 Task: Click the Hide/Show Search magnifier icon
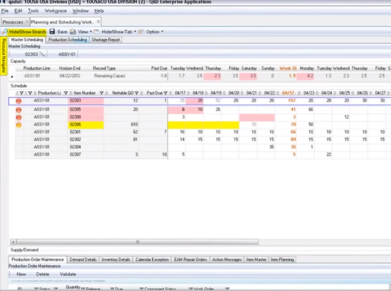pos(5,31)
